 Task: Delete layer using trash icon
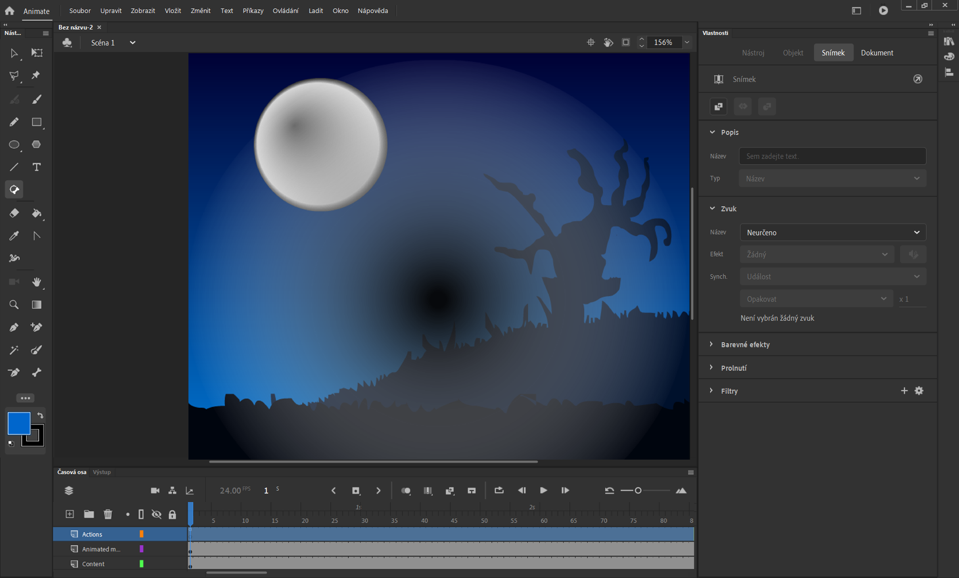[x=108, y=514]
